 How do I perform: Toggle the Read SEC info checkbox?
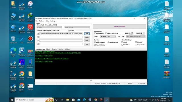[x=95, y=45]
